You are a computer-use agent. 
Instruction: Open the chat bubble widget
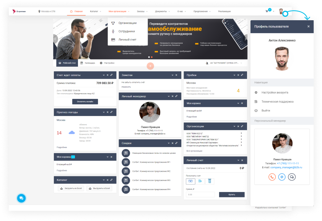click(x=21, y=198)
